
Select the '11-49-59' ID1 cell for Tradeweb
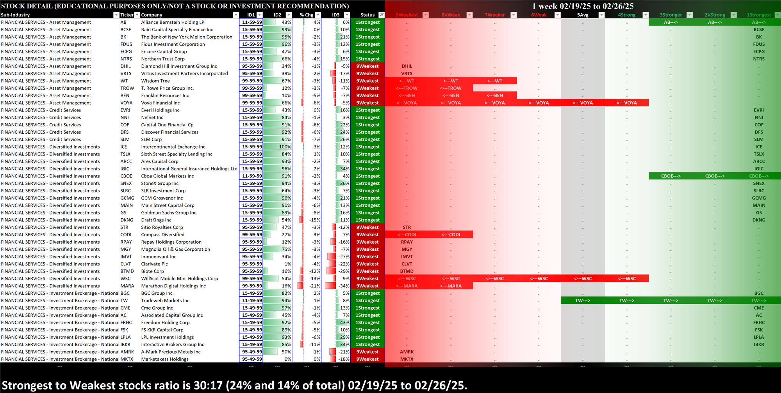click(x=251, y=301)
